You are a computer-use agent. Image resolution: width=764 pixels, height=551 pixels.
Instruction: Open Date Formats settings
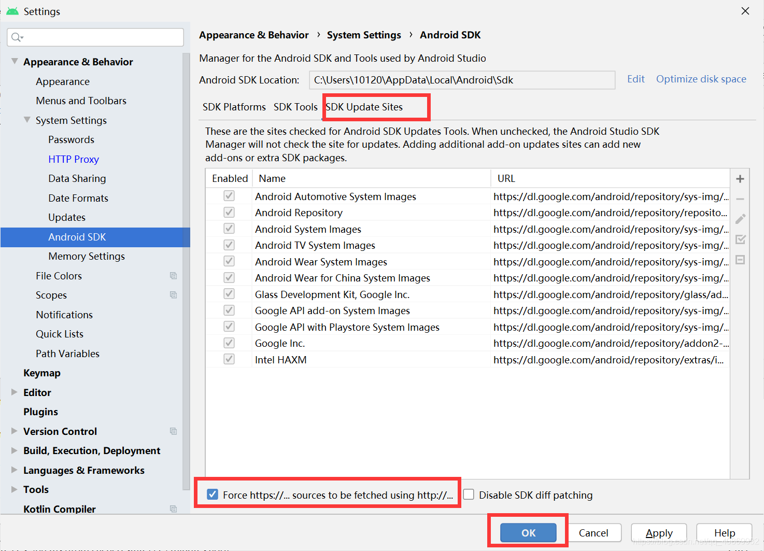tap(78, 198)
